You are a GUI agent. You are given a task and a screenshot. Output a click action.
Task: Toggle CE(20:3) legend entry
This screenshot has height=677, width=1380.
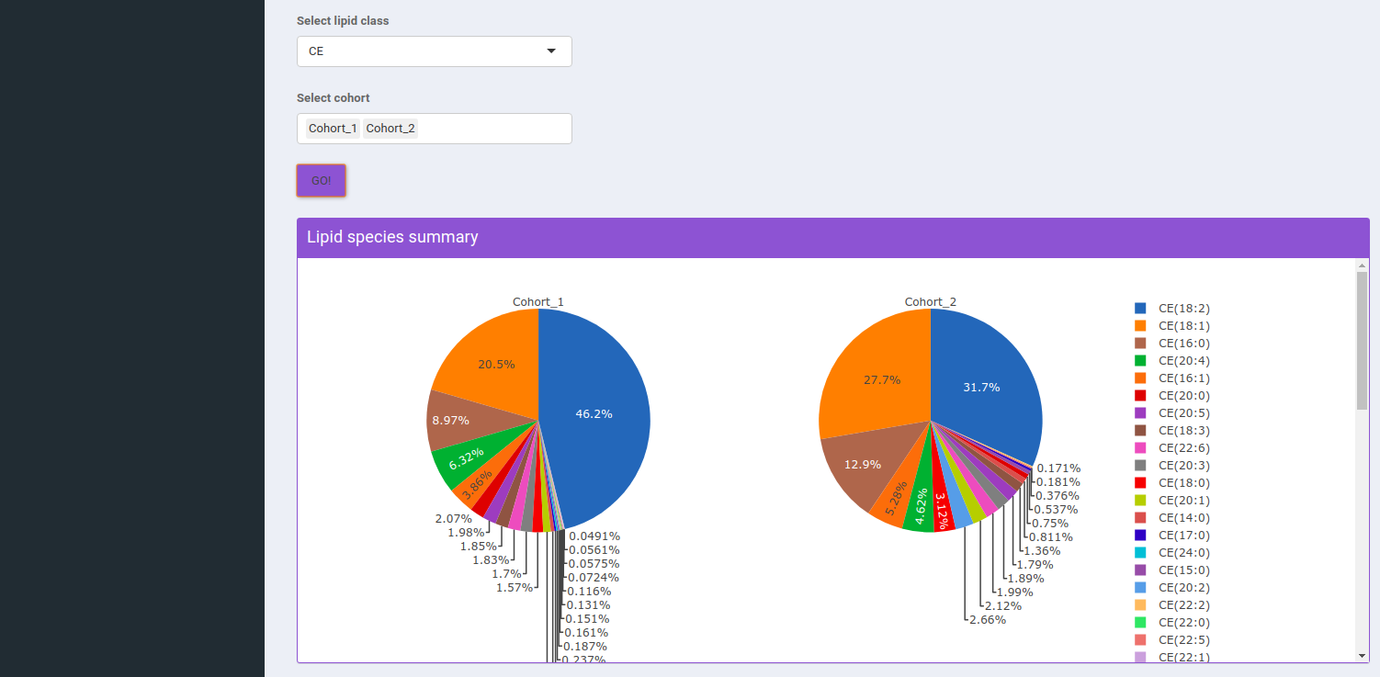[x=1171, y=466]
